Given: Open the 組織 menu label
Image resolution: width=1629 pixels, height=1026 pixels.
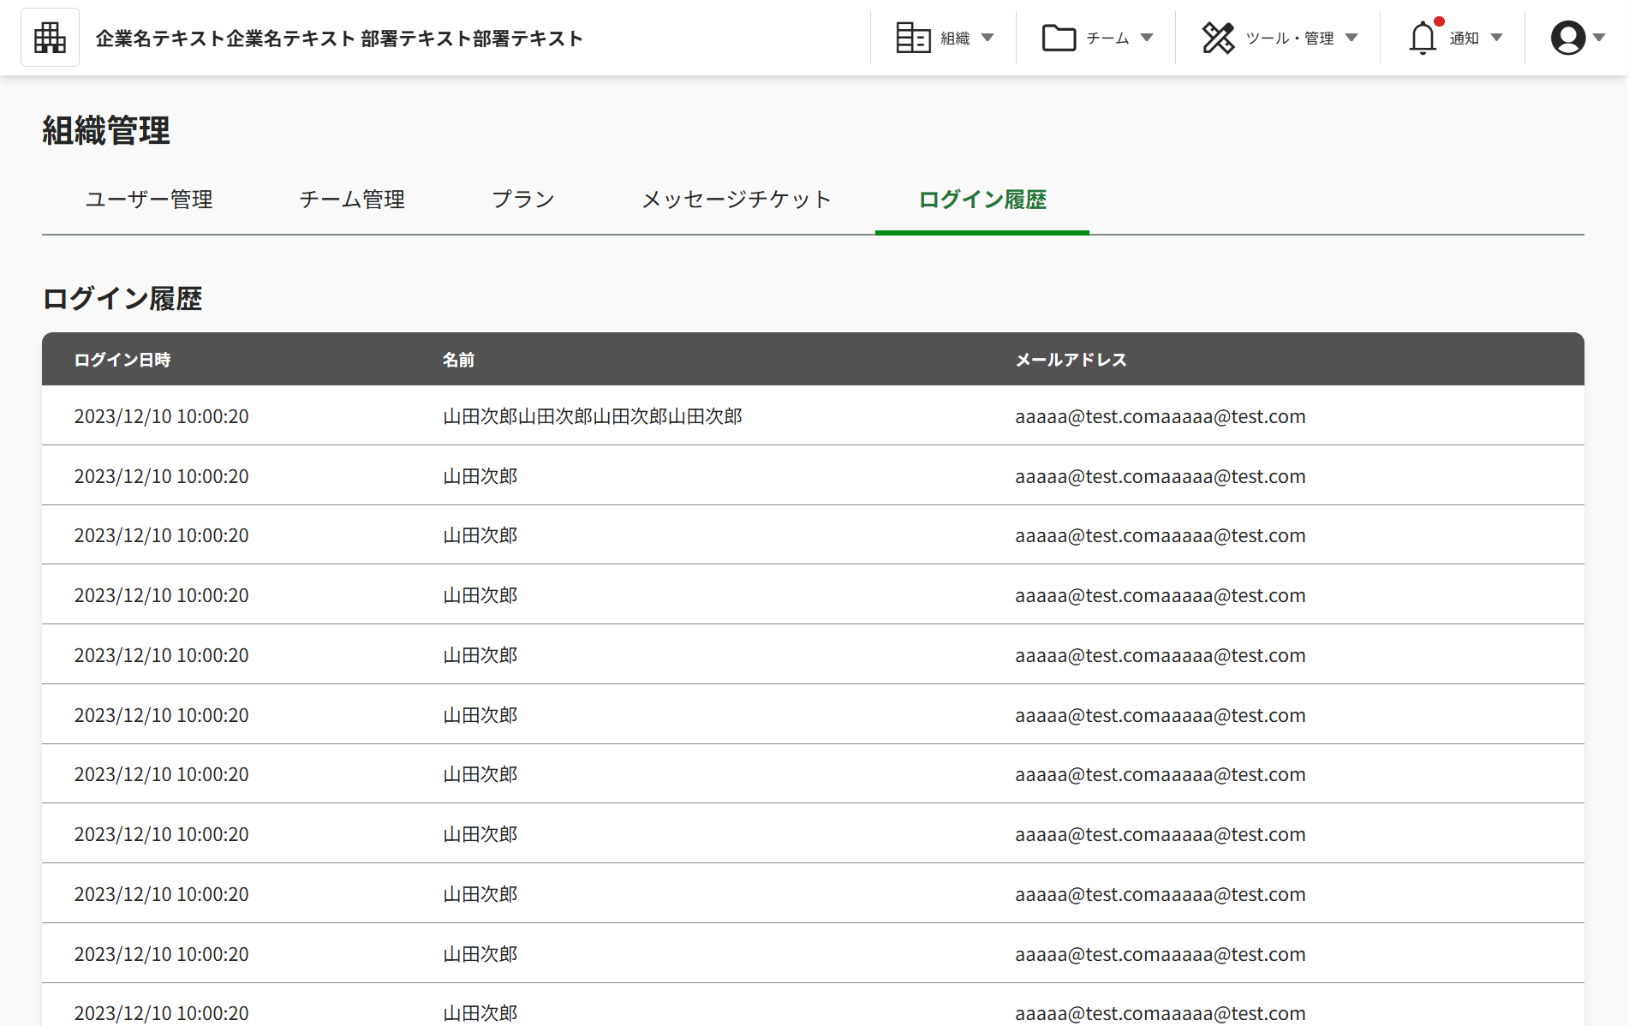Looking at the screenshot, I should tap(955, 39).
